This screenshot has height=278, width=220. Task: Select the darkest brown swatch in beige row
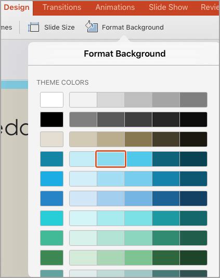(193, 139)
